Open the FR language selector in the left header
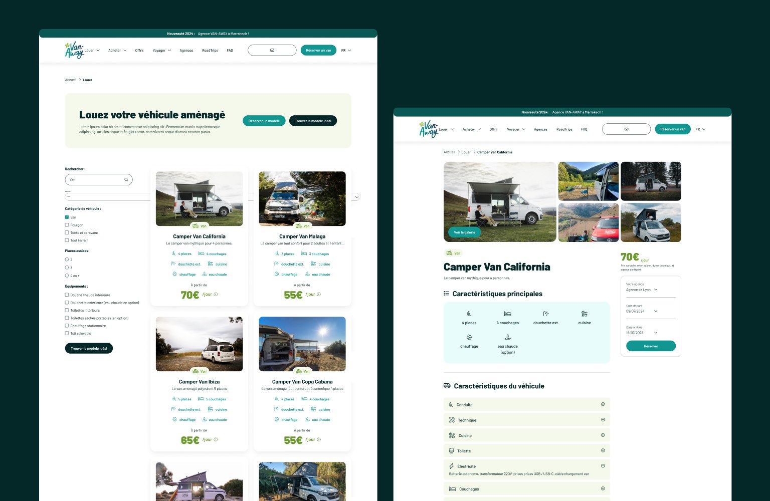 (346, 50)
